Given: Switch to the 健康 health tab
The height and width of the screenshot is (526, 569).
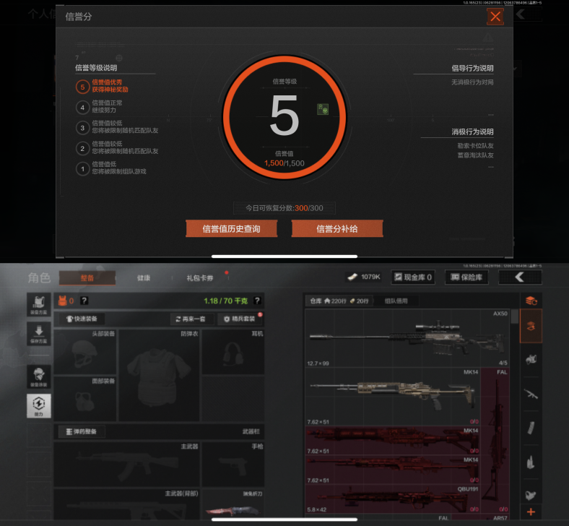Looking at the screenshot, I should 144,278.
